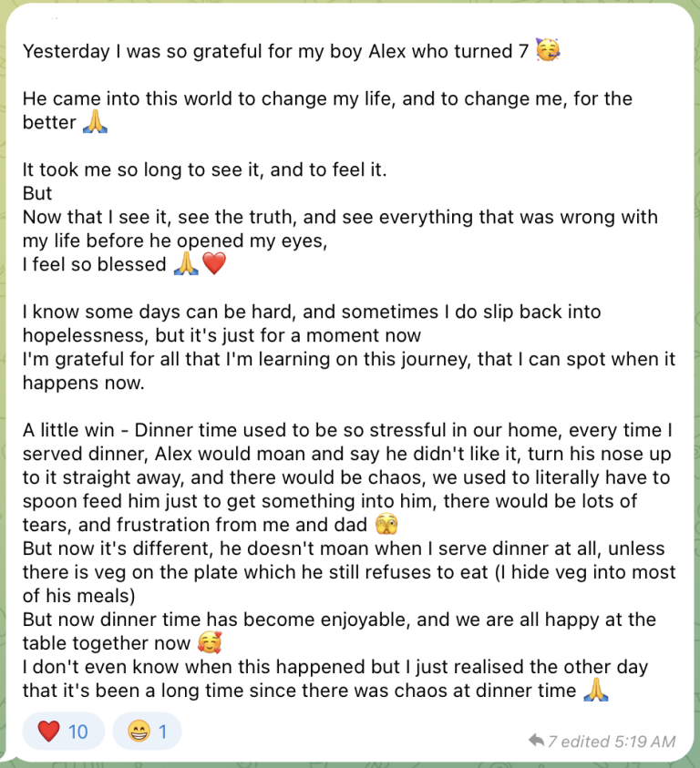Click the praying hands emoji after 'better'
Screen dimensions: 700x768
coord(95,121)
